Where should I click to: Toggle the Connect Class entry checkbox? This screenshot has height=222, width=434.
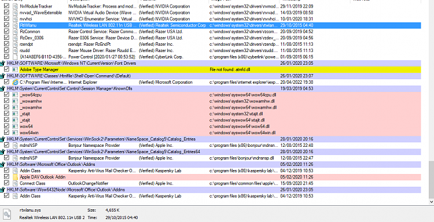(6, 183)
